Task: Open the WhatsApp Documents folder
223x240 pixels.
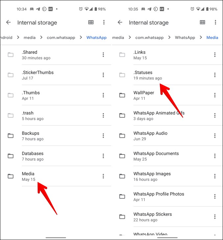Action: click(x=156, y=156)
